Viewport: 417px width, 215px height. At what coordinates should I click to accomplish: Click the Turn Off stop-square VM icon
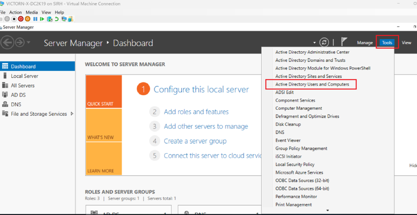pos(14,19)
